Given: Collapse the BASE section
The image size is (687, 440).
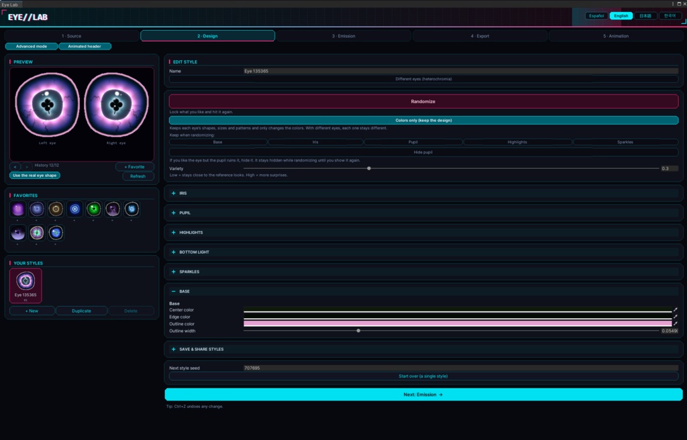Looking at the screenshot, I should click(423, 291).
